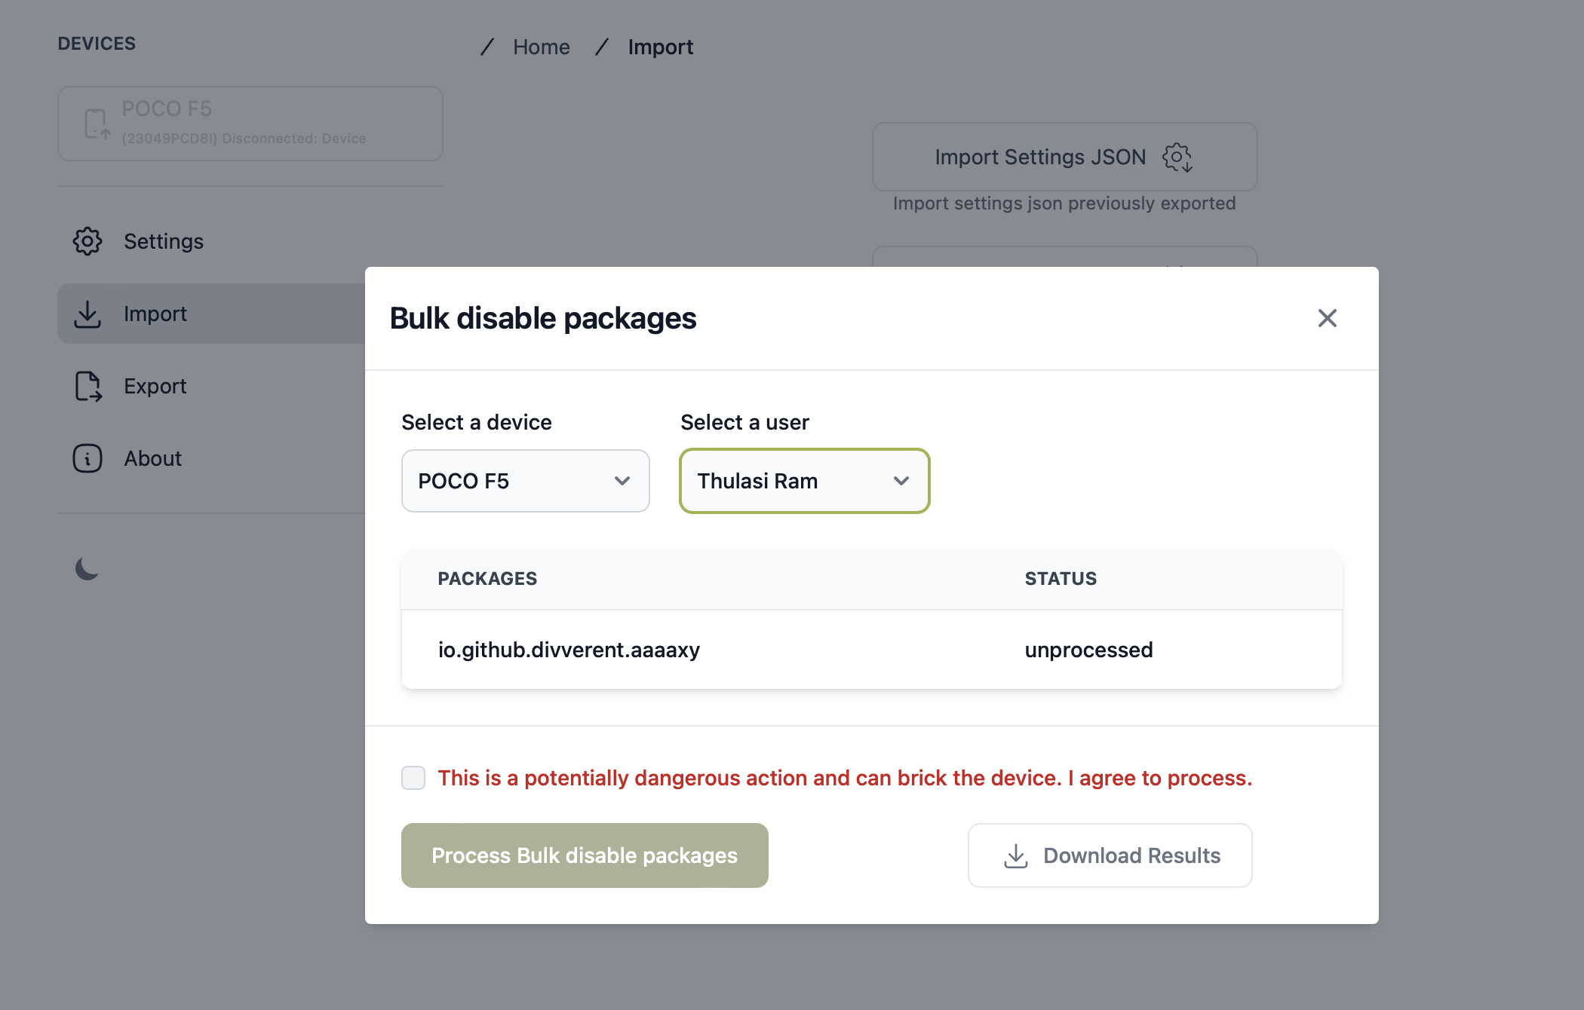Select the io.github.divverent.aaaaxy package row
The image size is (1584, 1010).
pyautogui.click(x=569, y=650)
